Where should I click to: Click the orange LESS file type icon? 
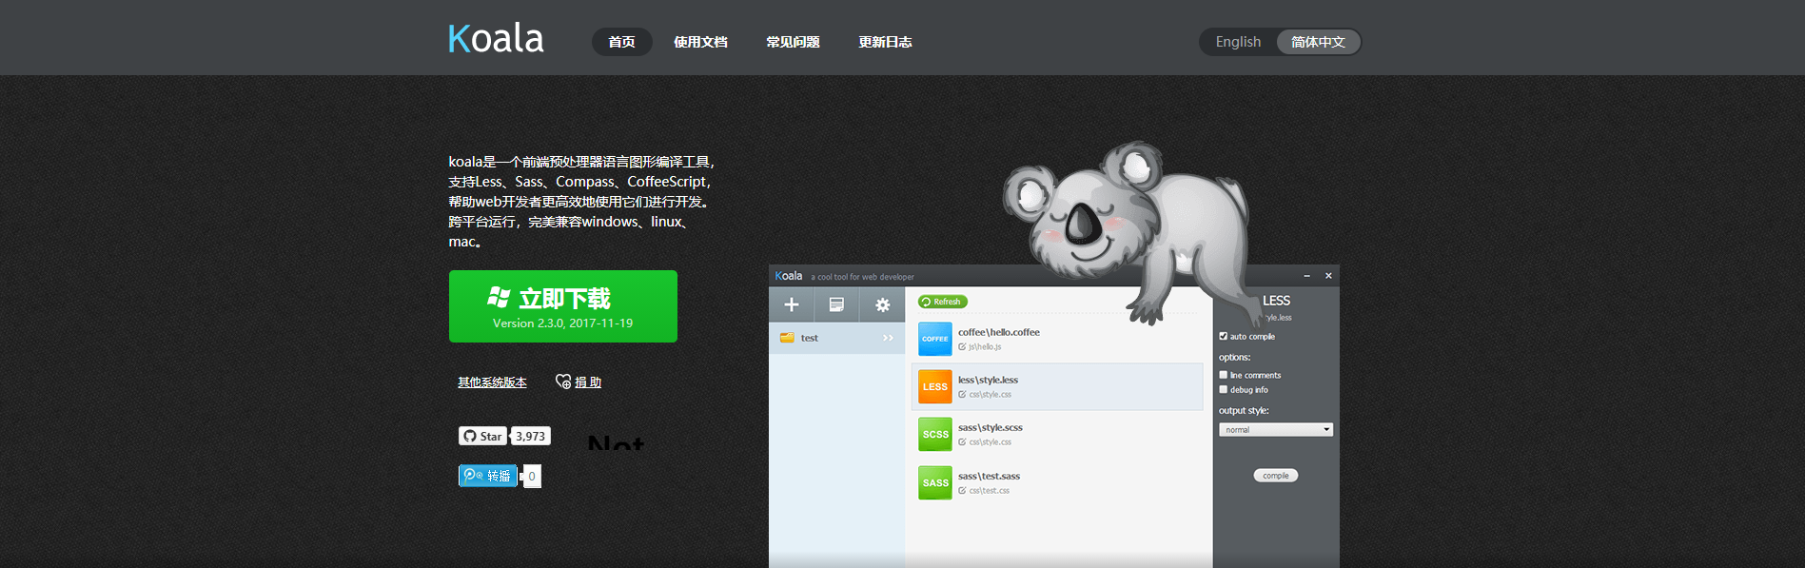point(934,386)
